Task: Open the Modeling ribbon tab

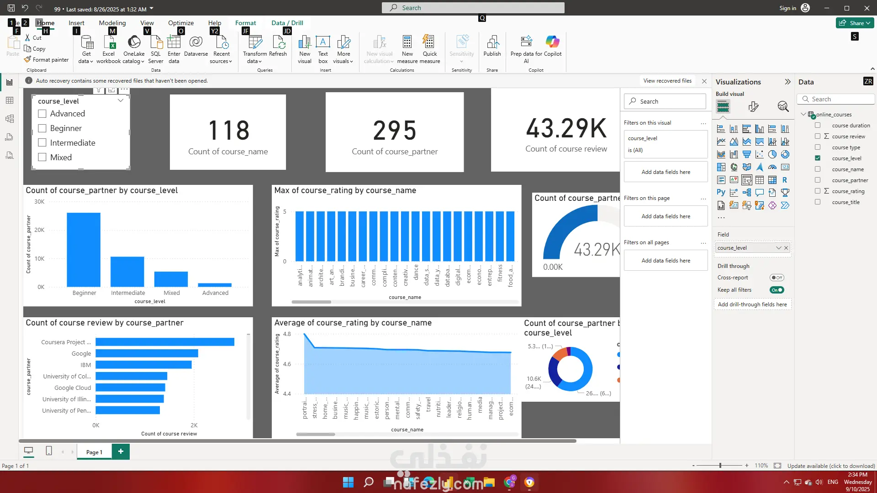Action: 112,23
